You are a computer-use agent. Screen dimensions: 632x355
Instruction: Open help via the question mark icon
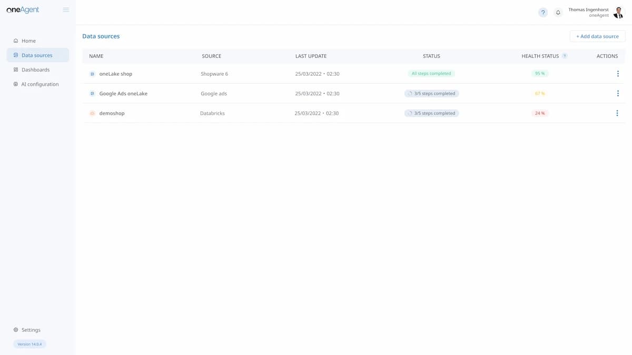coord(543,13)
